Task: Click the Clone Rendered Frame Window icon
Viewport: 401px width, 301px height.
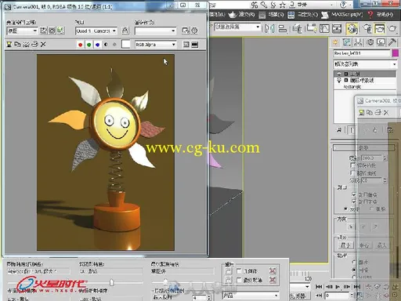Action: tap(26, 45)
